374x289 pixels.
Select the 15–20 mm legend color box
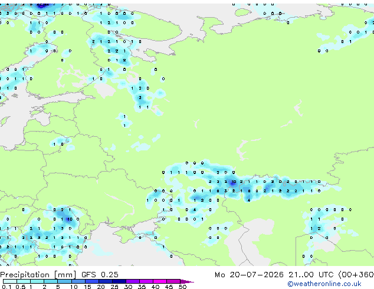[92, 281]
